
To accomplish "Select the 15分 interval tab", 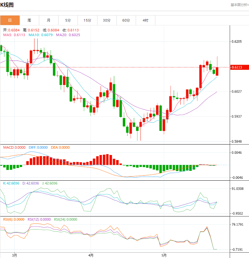I will [x=87, y=20].
